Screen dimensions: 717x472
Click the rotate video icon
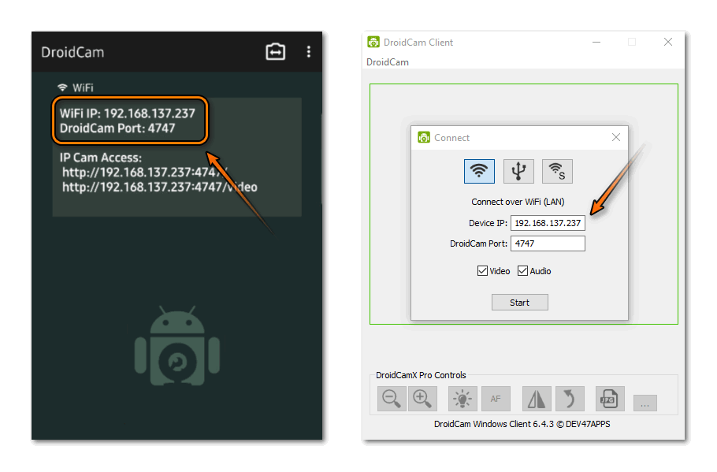tap(570, 399)
